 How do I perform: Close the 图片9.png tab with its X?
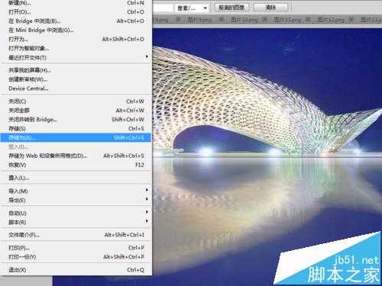(x=222, y=19)
